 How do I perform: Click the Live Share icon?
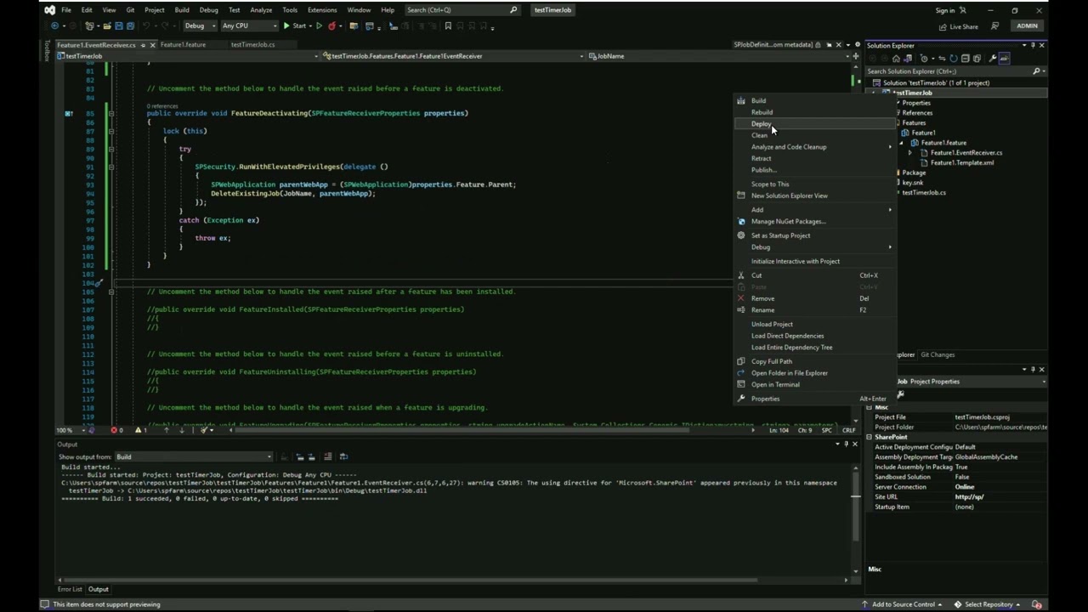942,26
